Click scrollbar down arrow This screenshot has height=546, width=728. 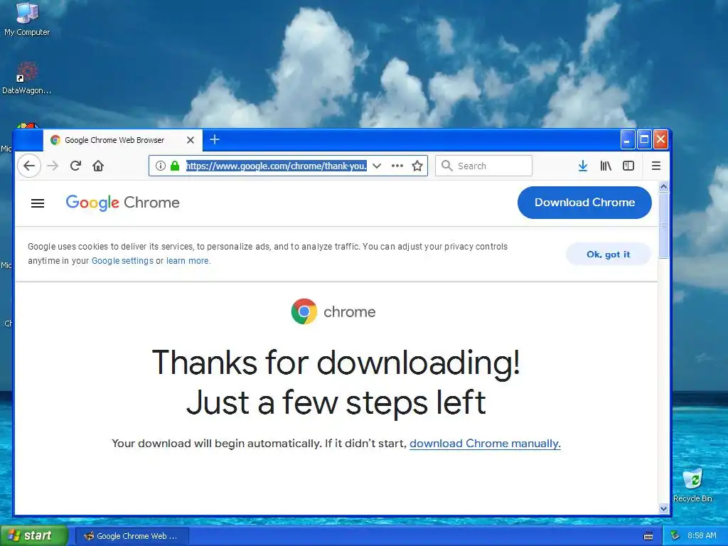pos(663,508)
